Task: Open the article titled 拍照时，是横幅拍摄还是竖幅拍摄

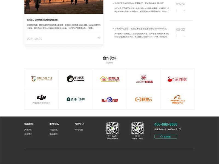Action: [43, 20]
